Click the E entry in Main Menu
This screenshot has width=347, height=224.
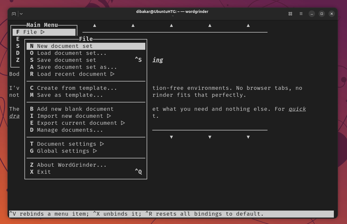click(18, 39)
